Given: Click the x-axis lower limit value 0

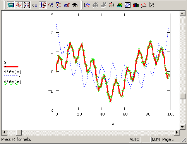Looking at the screenshot, I should 57,114.
